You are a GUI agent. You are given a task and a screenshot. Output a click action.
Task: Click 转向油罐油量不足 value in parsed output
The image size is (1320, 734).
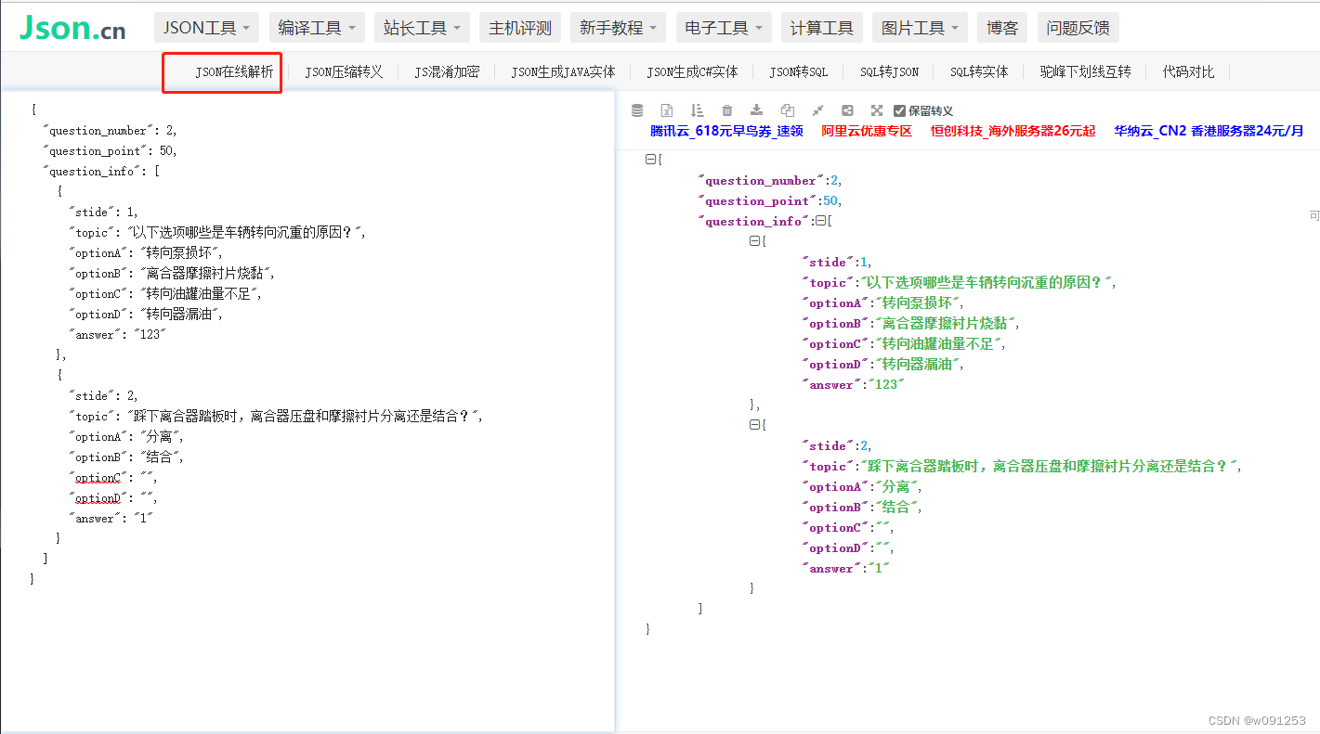pos(937,343)
